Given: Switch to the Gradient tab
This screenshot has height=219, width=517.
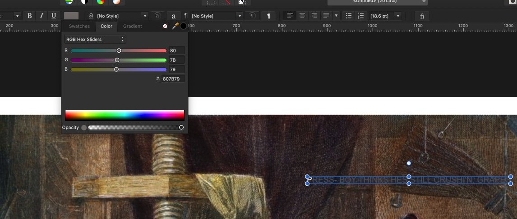Looking at the screenshot, I should coord(133,26).
